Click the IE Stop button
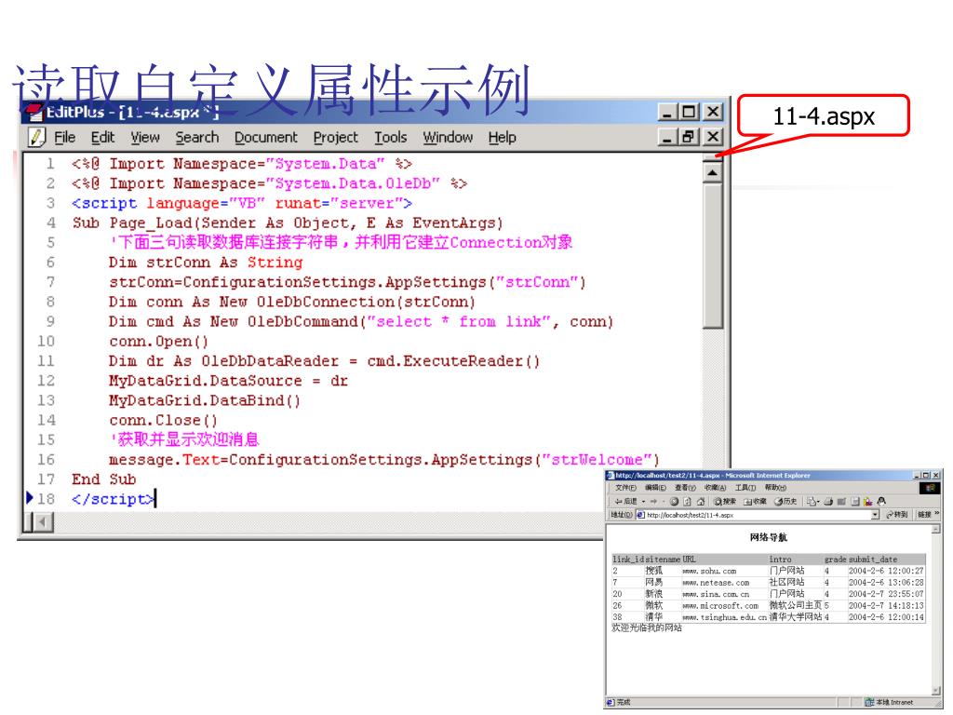The width and height of the screenshot is (953, 715). pyautogui.click(x=674, y=502)
